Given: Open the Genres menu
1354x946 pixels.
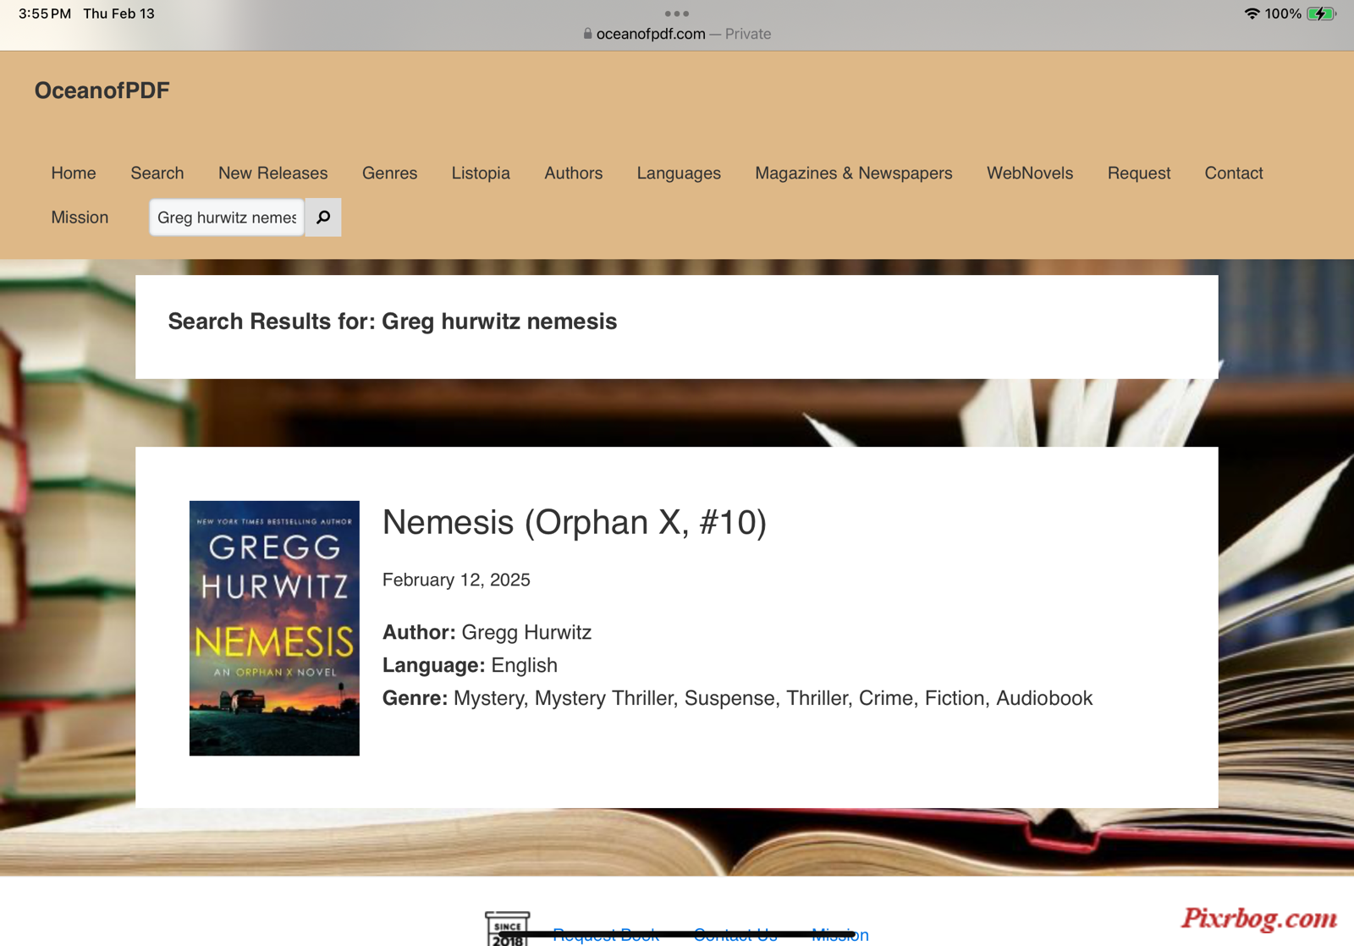Looking at the screenshot, I should click(x=389, y=173).
